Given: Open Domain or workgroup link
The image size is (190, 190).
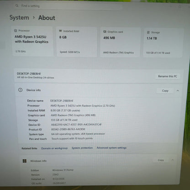Looking at the screenshot, I should [54, 148].
